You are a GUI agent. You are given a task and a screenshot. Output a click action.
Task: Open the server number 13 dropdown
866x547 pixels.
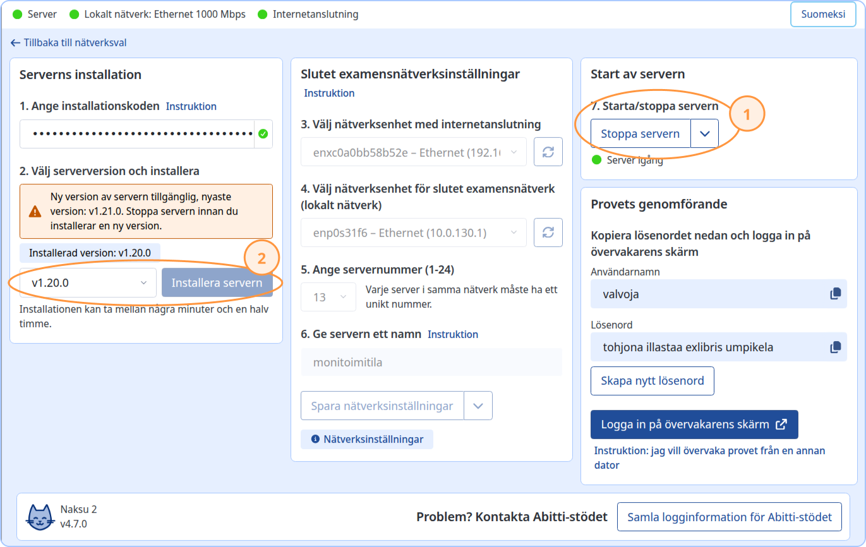pos(328,297)
